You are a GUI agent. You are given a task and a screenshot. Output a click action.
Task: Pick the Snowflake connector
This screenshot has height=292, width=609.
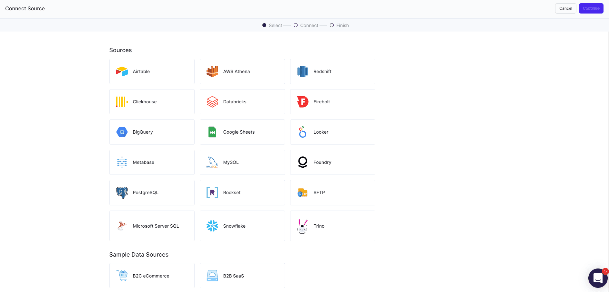pos(242,226)
